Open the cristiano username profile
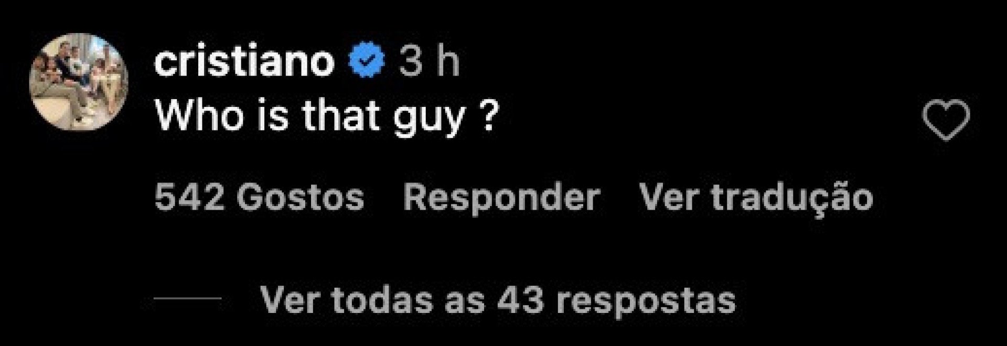1007x346 pixels. pos(244,62)
